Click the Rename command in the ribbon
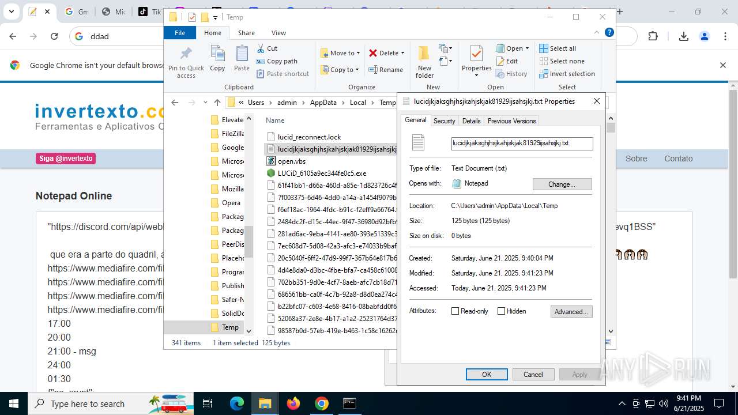Image resolution: width=738 pixels, height=415 pixels. coord(386,70)
